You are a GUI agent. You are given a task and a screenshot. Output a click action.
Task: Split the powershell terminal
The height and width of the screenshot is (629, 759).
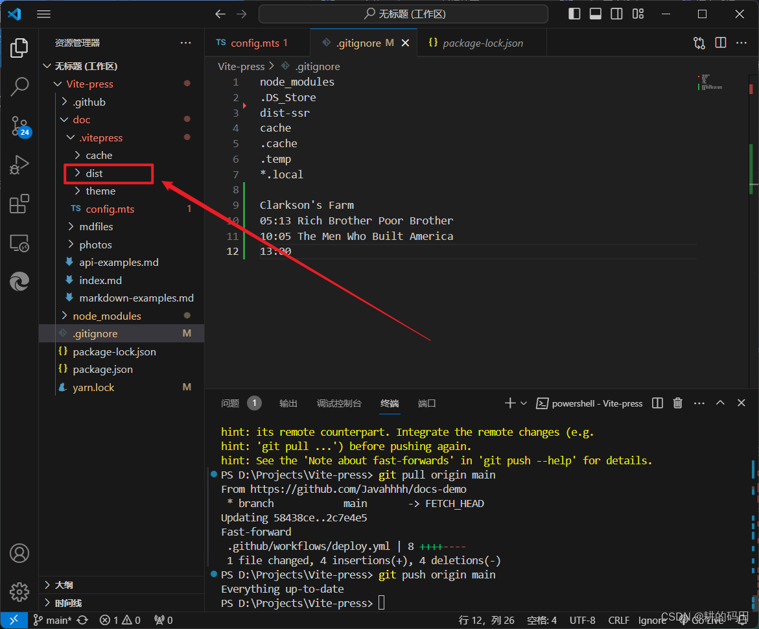pyautogui.click(x=657, y=403)
